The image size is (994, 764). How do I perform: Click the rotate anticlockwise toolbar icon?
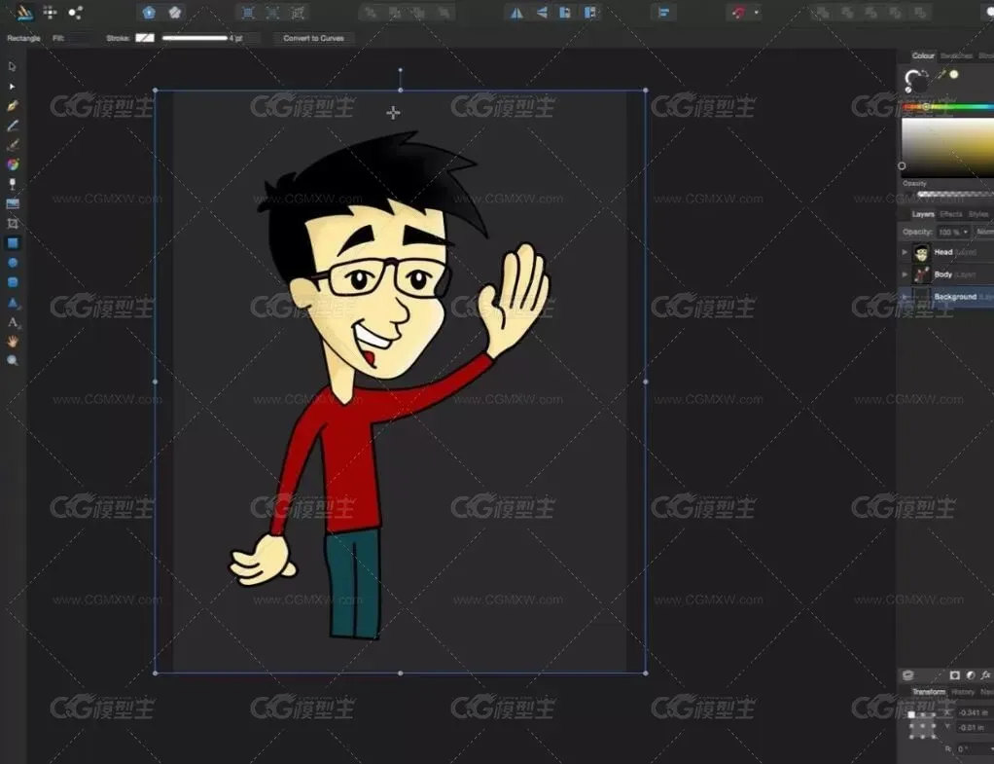point(565,12)
